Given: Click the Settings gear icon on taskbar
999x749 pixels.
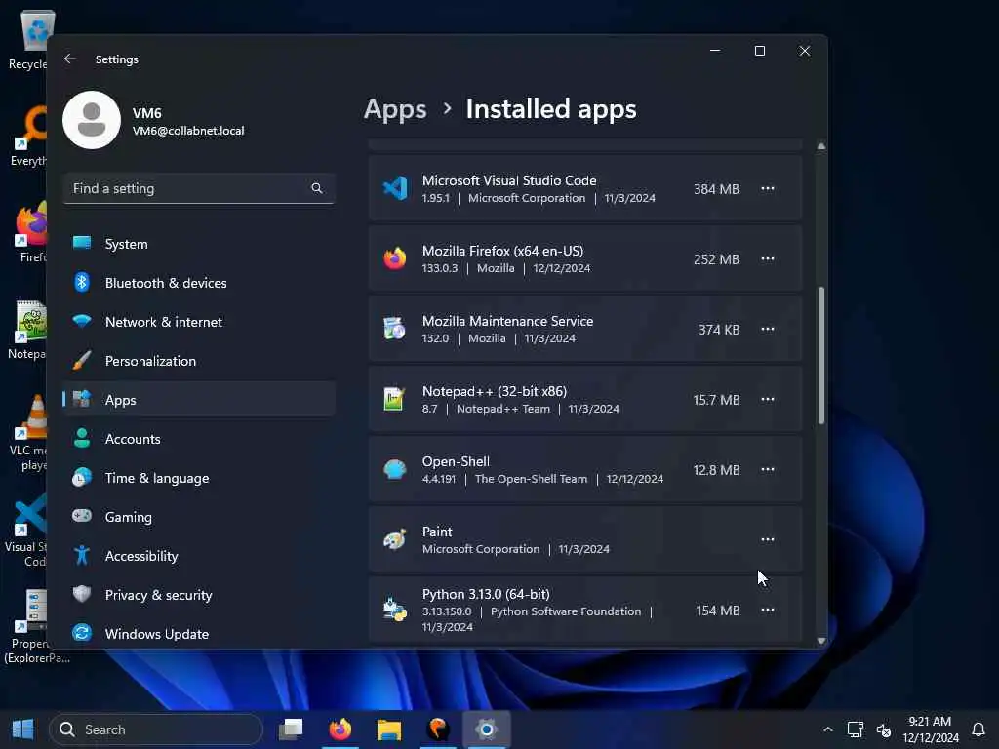Looking at the screenshot, I should pos(486,729).
